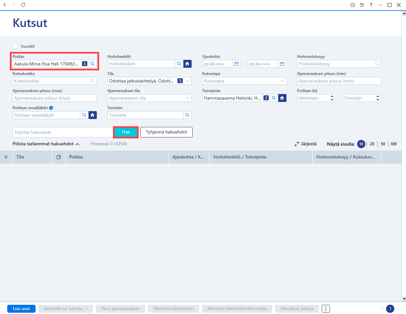Show 20 results per page
The height and width of the screenshot is (314, 406).
372,144
